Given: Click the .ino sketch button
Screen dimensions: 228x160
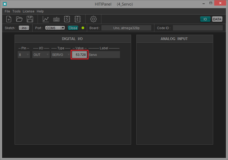Looking at the screenshot, I should click(x=24, y=28).
